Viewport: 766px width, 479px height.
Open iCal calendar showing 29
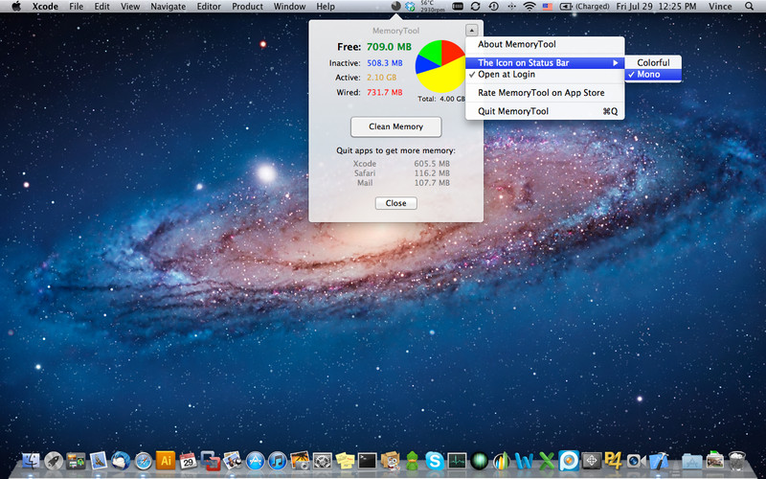pyautogui.click(x=188, y=461)
